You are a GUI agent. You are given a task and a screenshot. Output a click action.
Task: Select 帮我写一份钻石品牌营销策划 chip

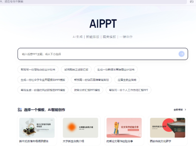(91, 80)
